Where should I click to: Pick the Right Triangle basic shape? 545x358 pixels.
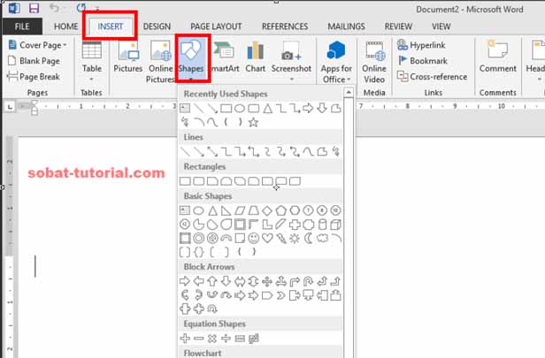(x=226, y=210)
